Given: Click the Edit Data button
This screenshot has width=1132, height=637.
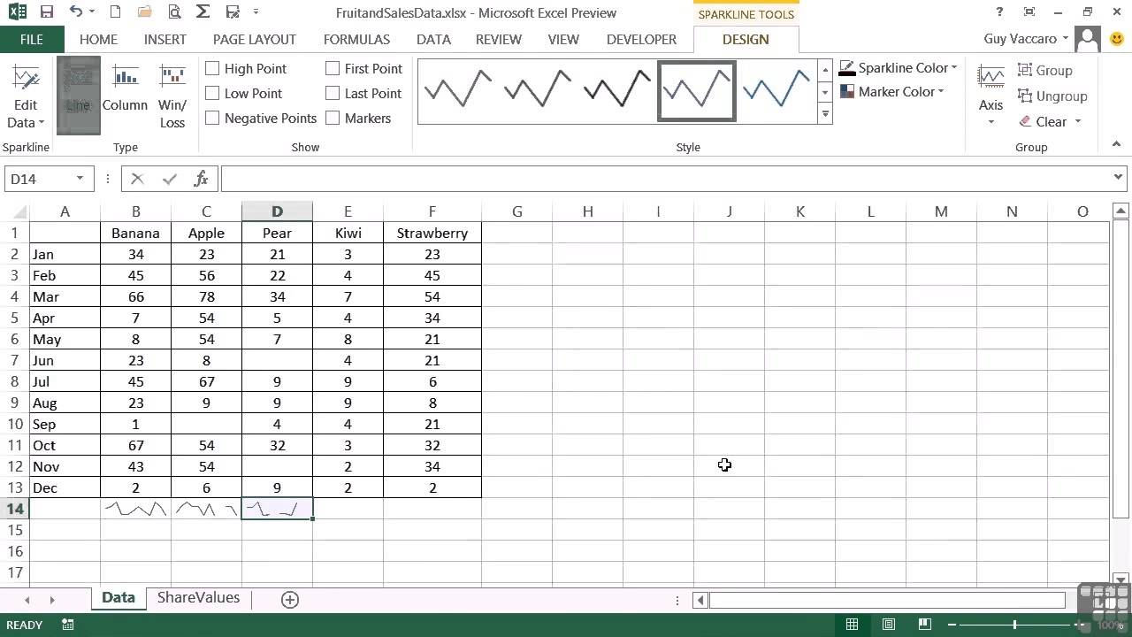Looking at the screenshot, I should [x=26, y=96].
